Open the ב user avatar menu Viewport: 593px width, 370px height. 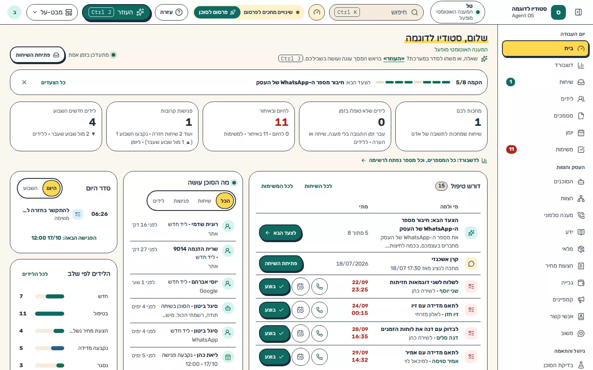click(x=14, y=12)
